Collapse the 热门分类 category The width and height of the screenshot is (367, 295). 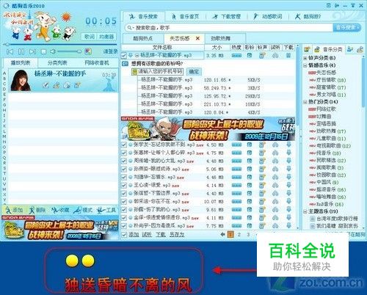point(305,102)
